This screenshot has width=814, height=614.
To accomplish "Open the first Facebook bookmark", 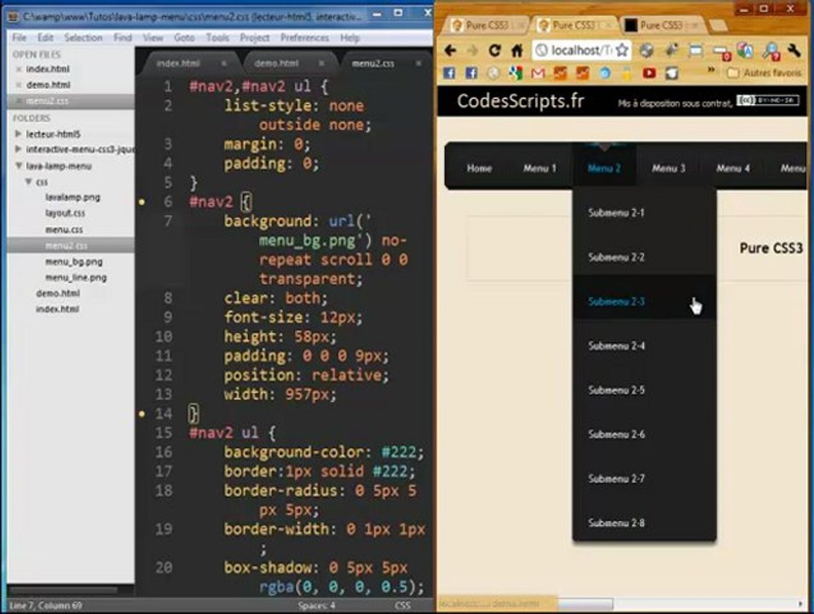I will point(449,73).
